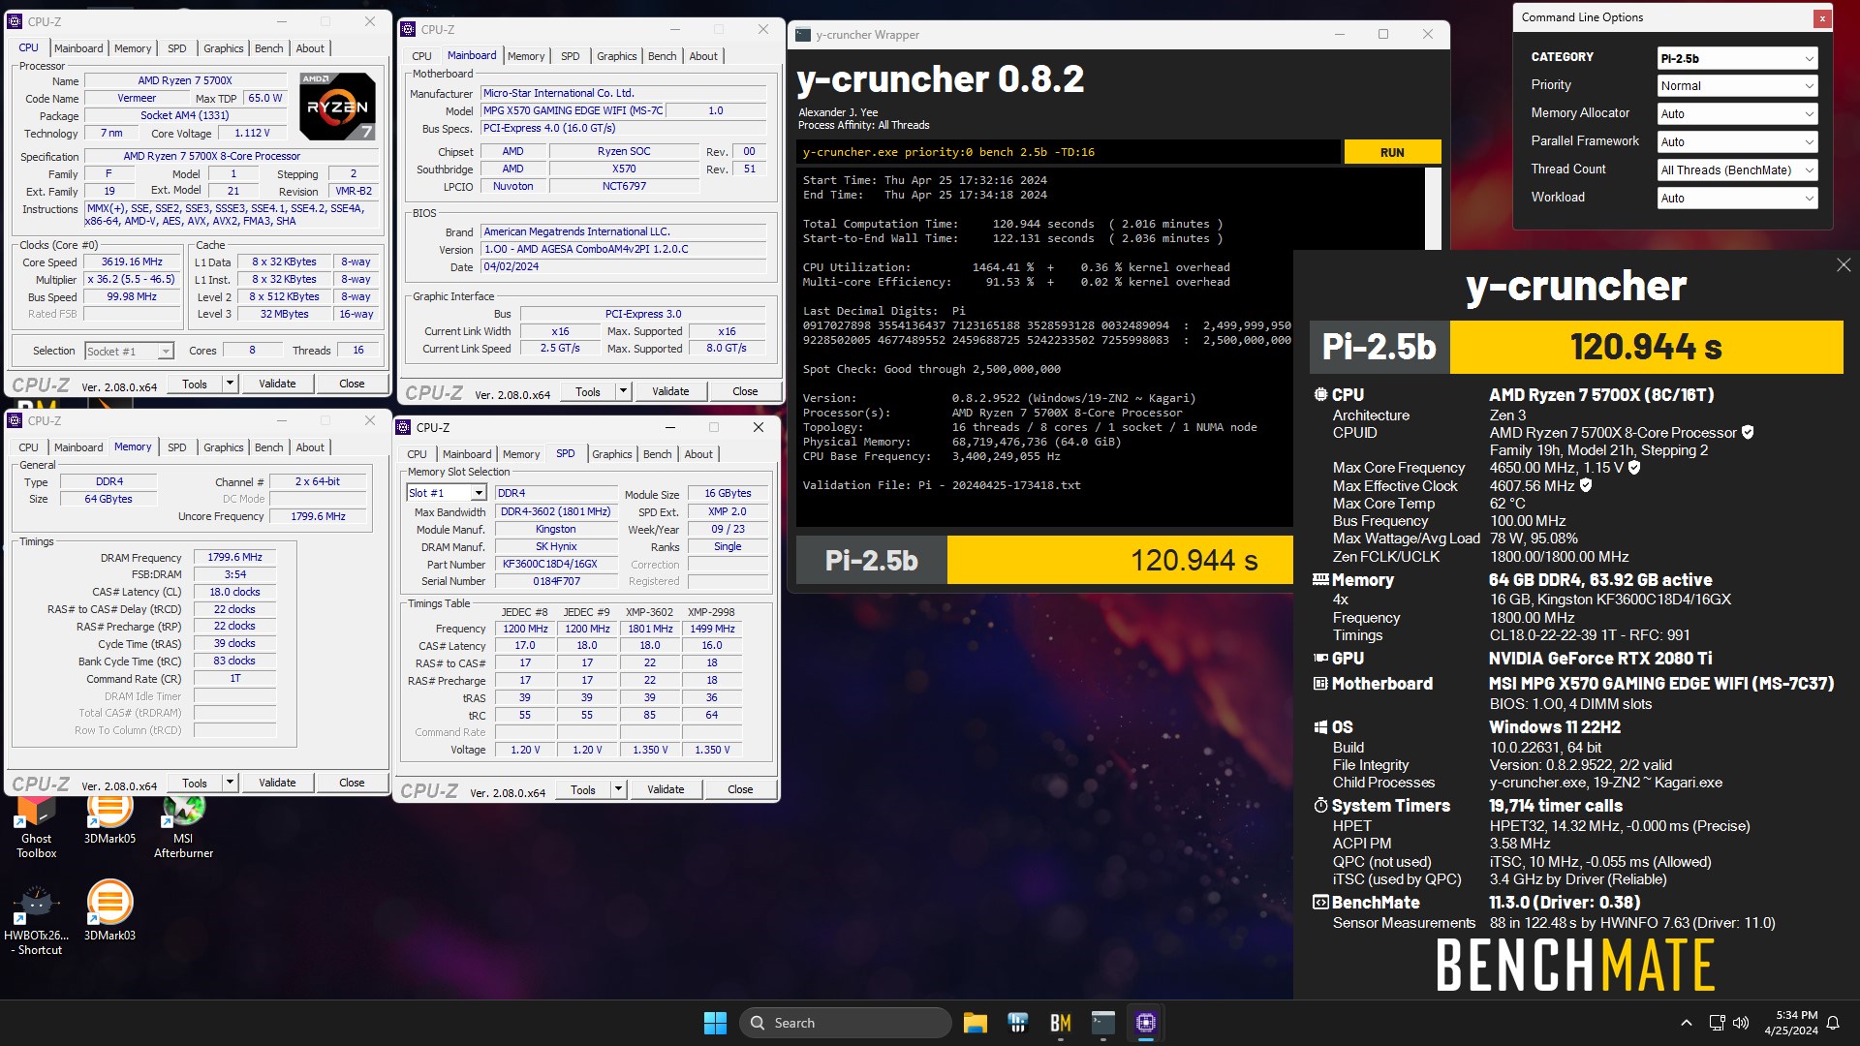Open the Thread Count dropdown
The width and height of the screenshot is (1860, 1046).
click(x=1737, y=169)
